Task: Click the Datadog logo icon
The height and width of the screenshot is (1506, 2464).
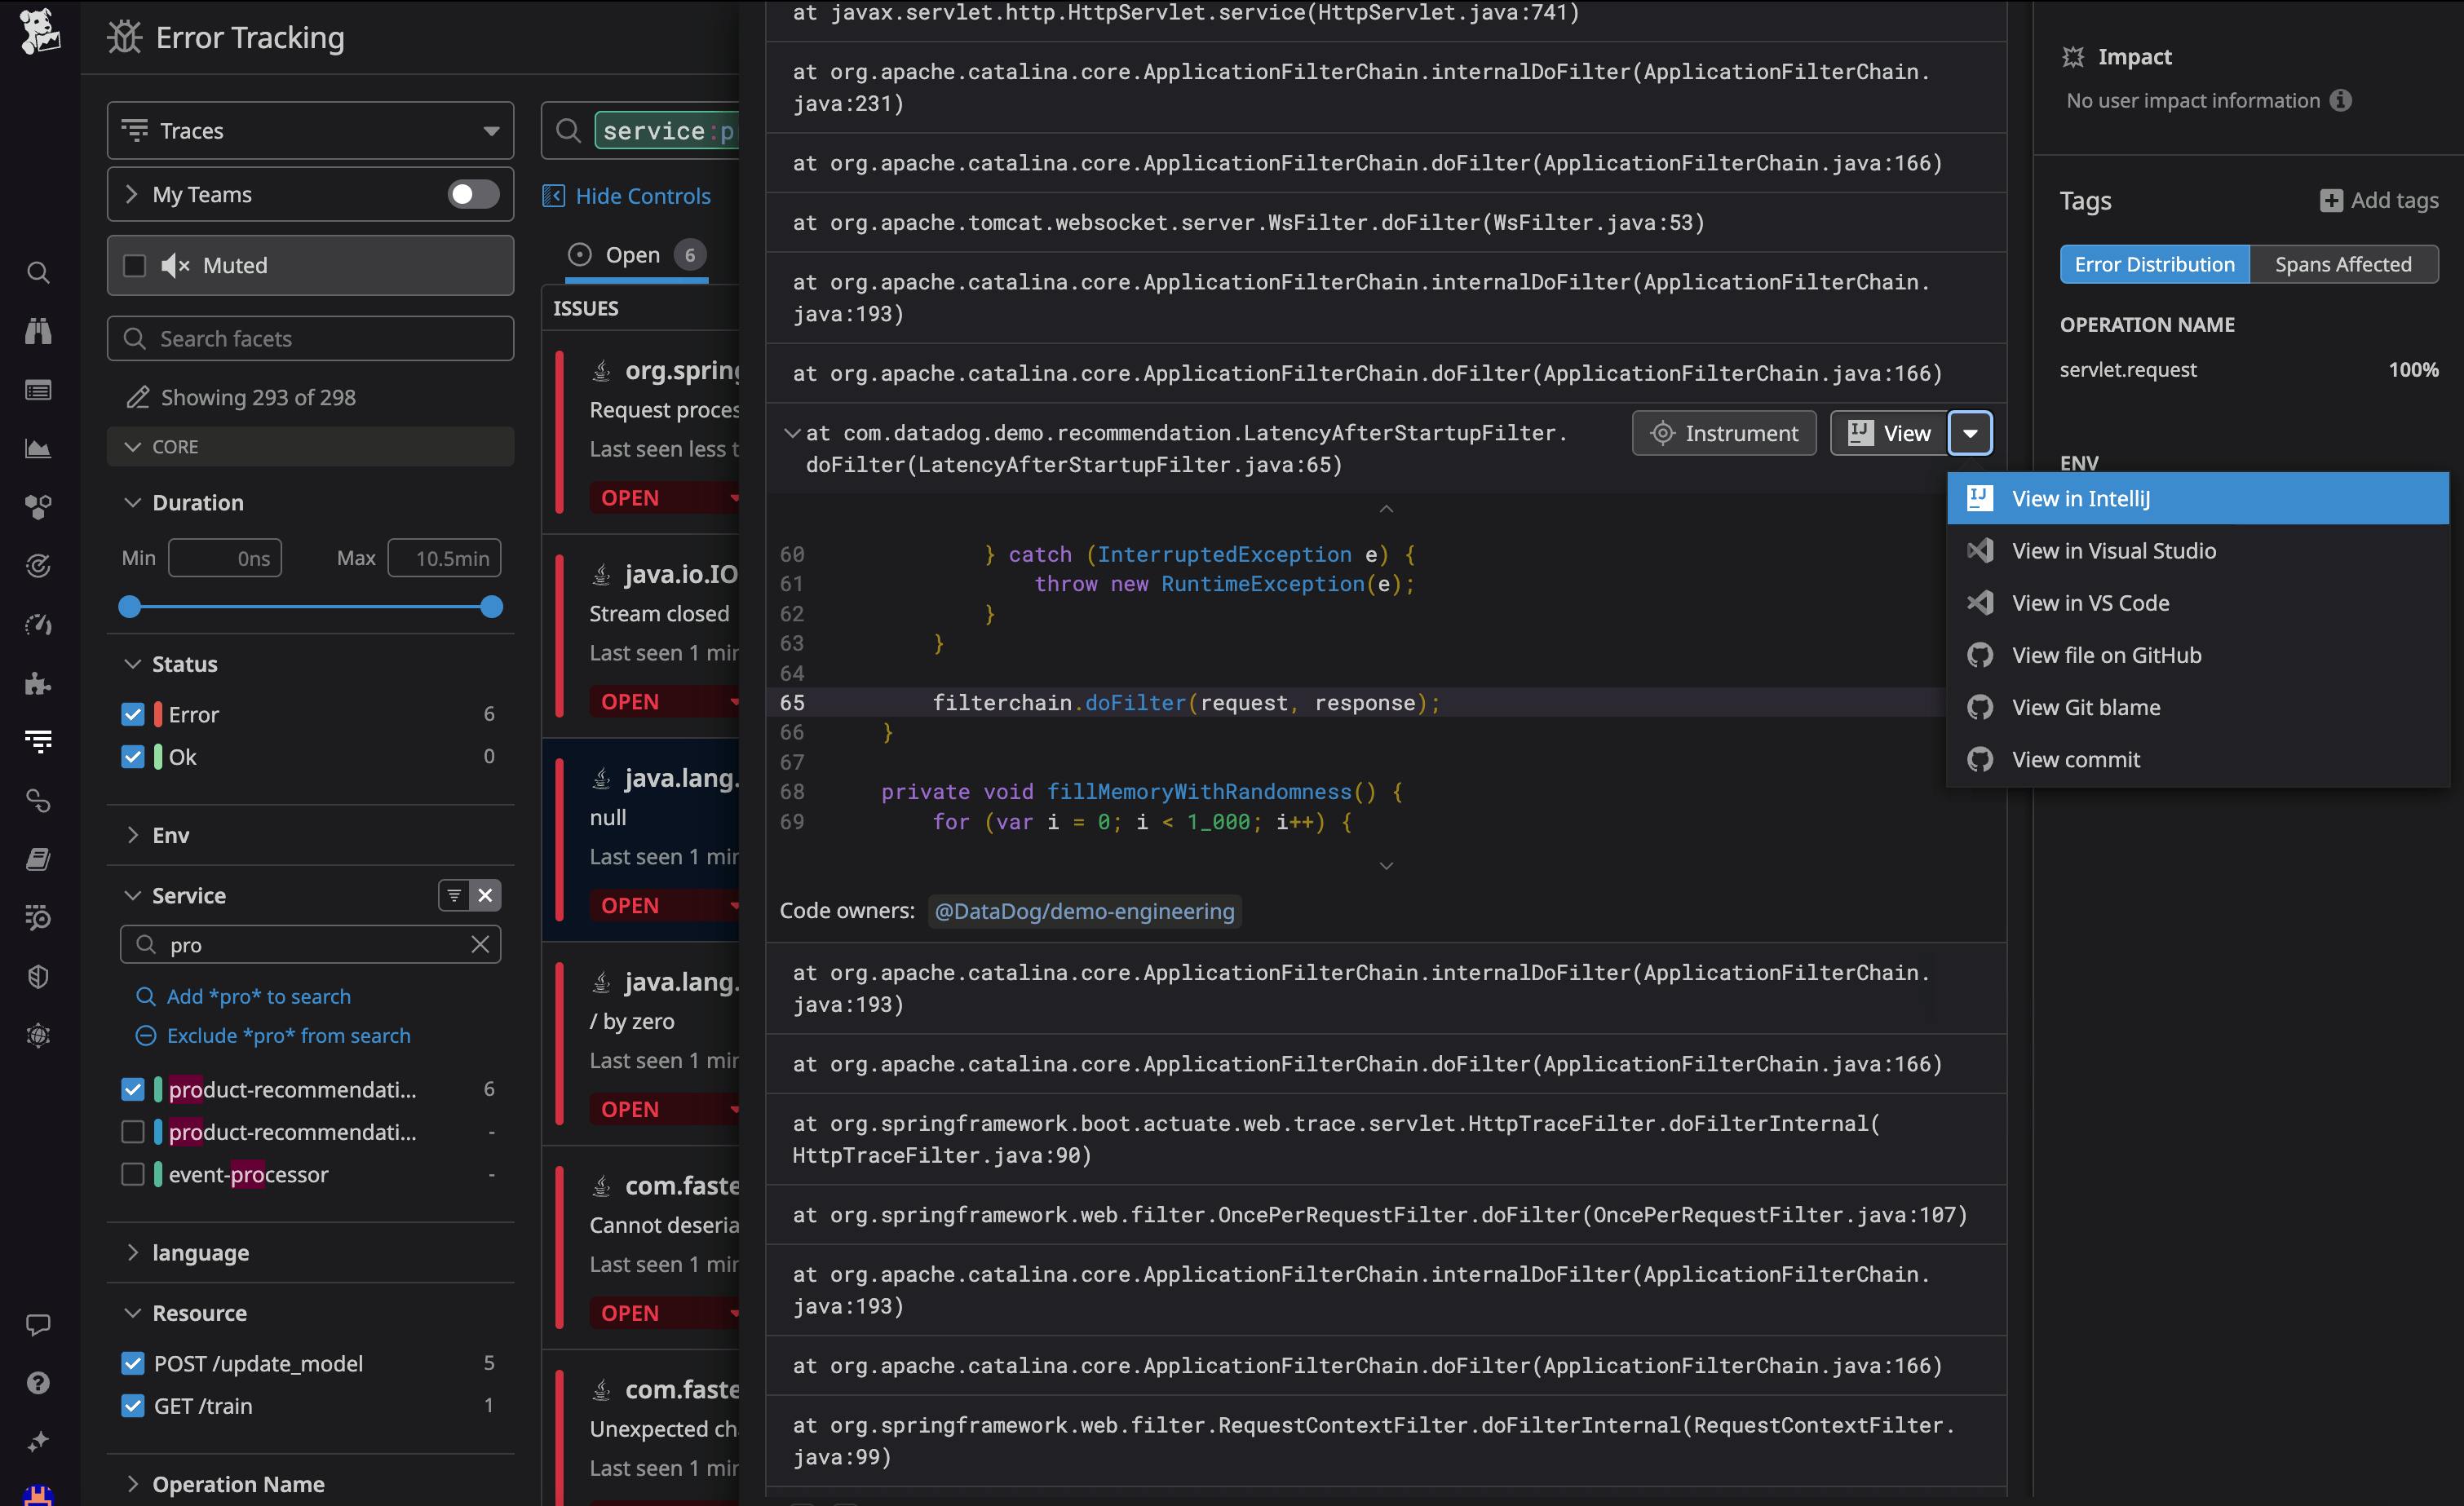Action: click(x=39, y=32)
